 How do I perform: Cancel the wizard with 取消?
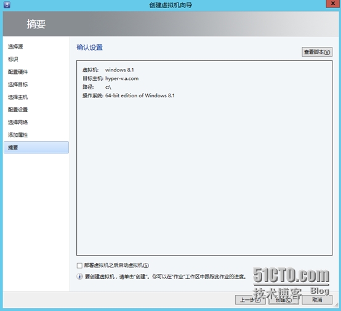click(x=317, y=300)
